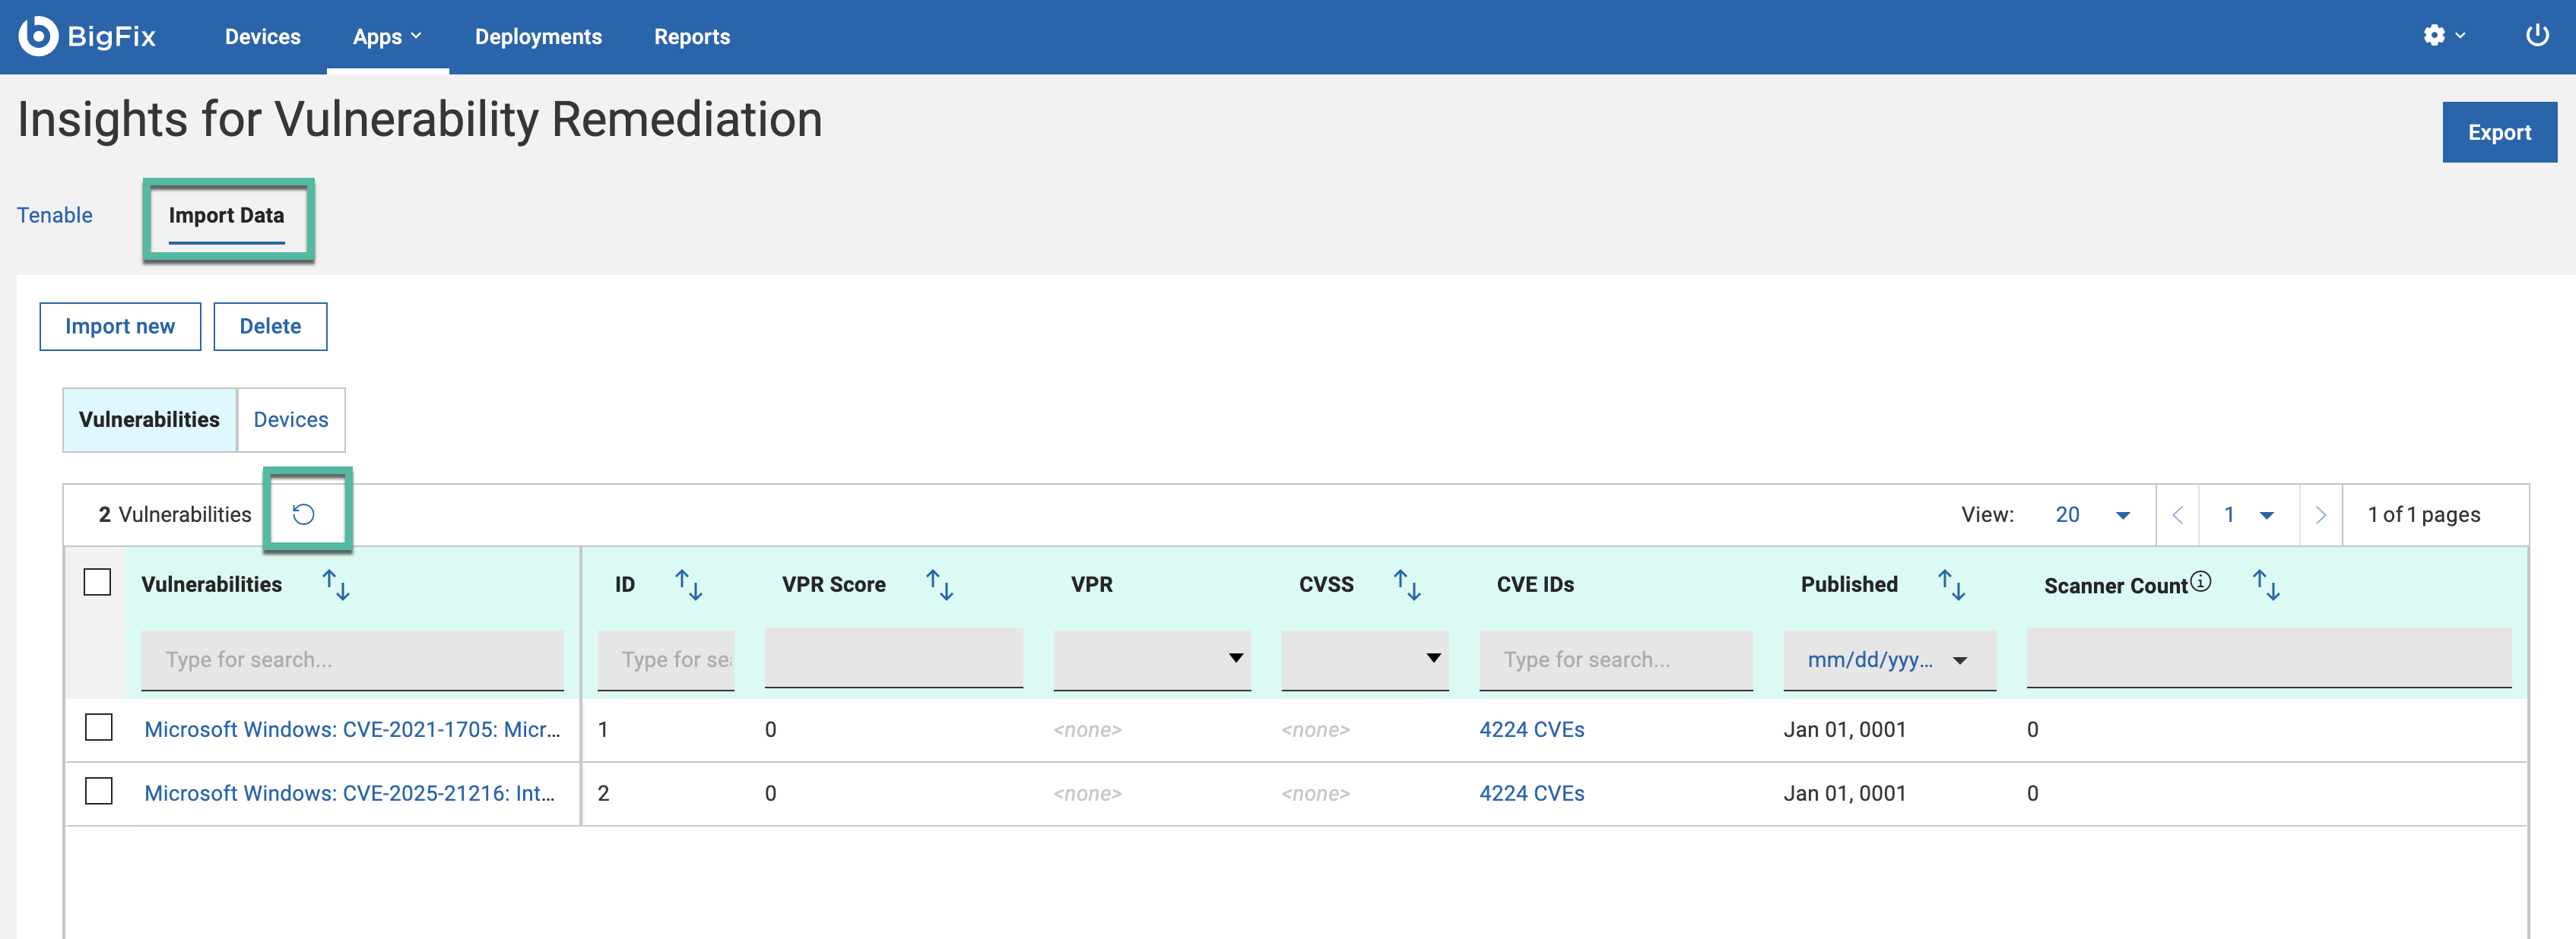Sort by CVSS column arrows
Image resolution: width=2576 pixels, height=939 pixels.
click(1407, 584)
